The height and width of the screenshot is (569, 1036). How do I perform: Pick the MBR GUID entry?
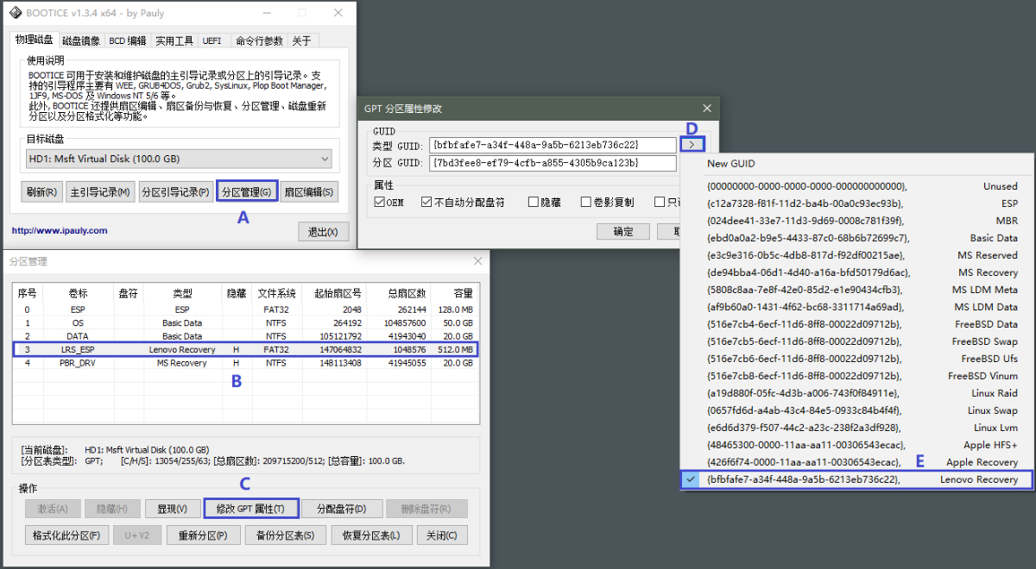(856, 221)
